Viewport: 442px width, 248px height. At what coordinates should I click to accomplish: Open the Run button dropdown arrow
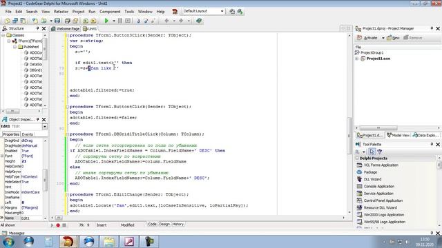pos(113,21)
